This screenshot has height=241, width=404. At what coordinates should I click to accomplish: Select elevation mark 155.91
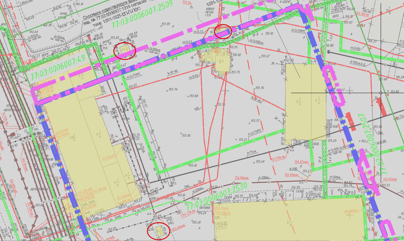coord(269,33)
